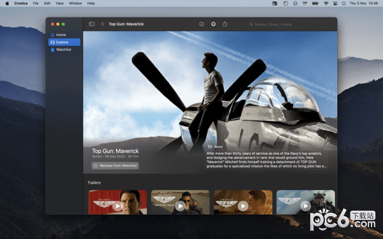Screen dimensions: 383x239
Task: Open Control Center in the menu bar
Action: (x=335, y=3)
